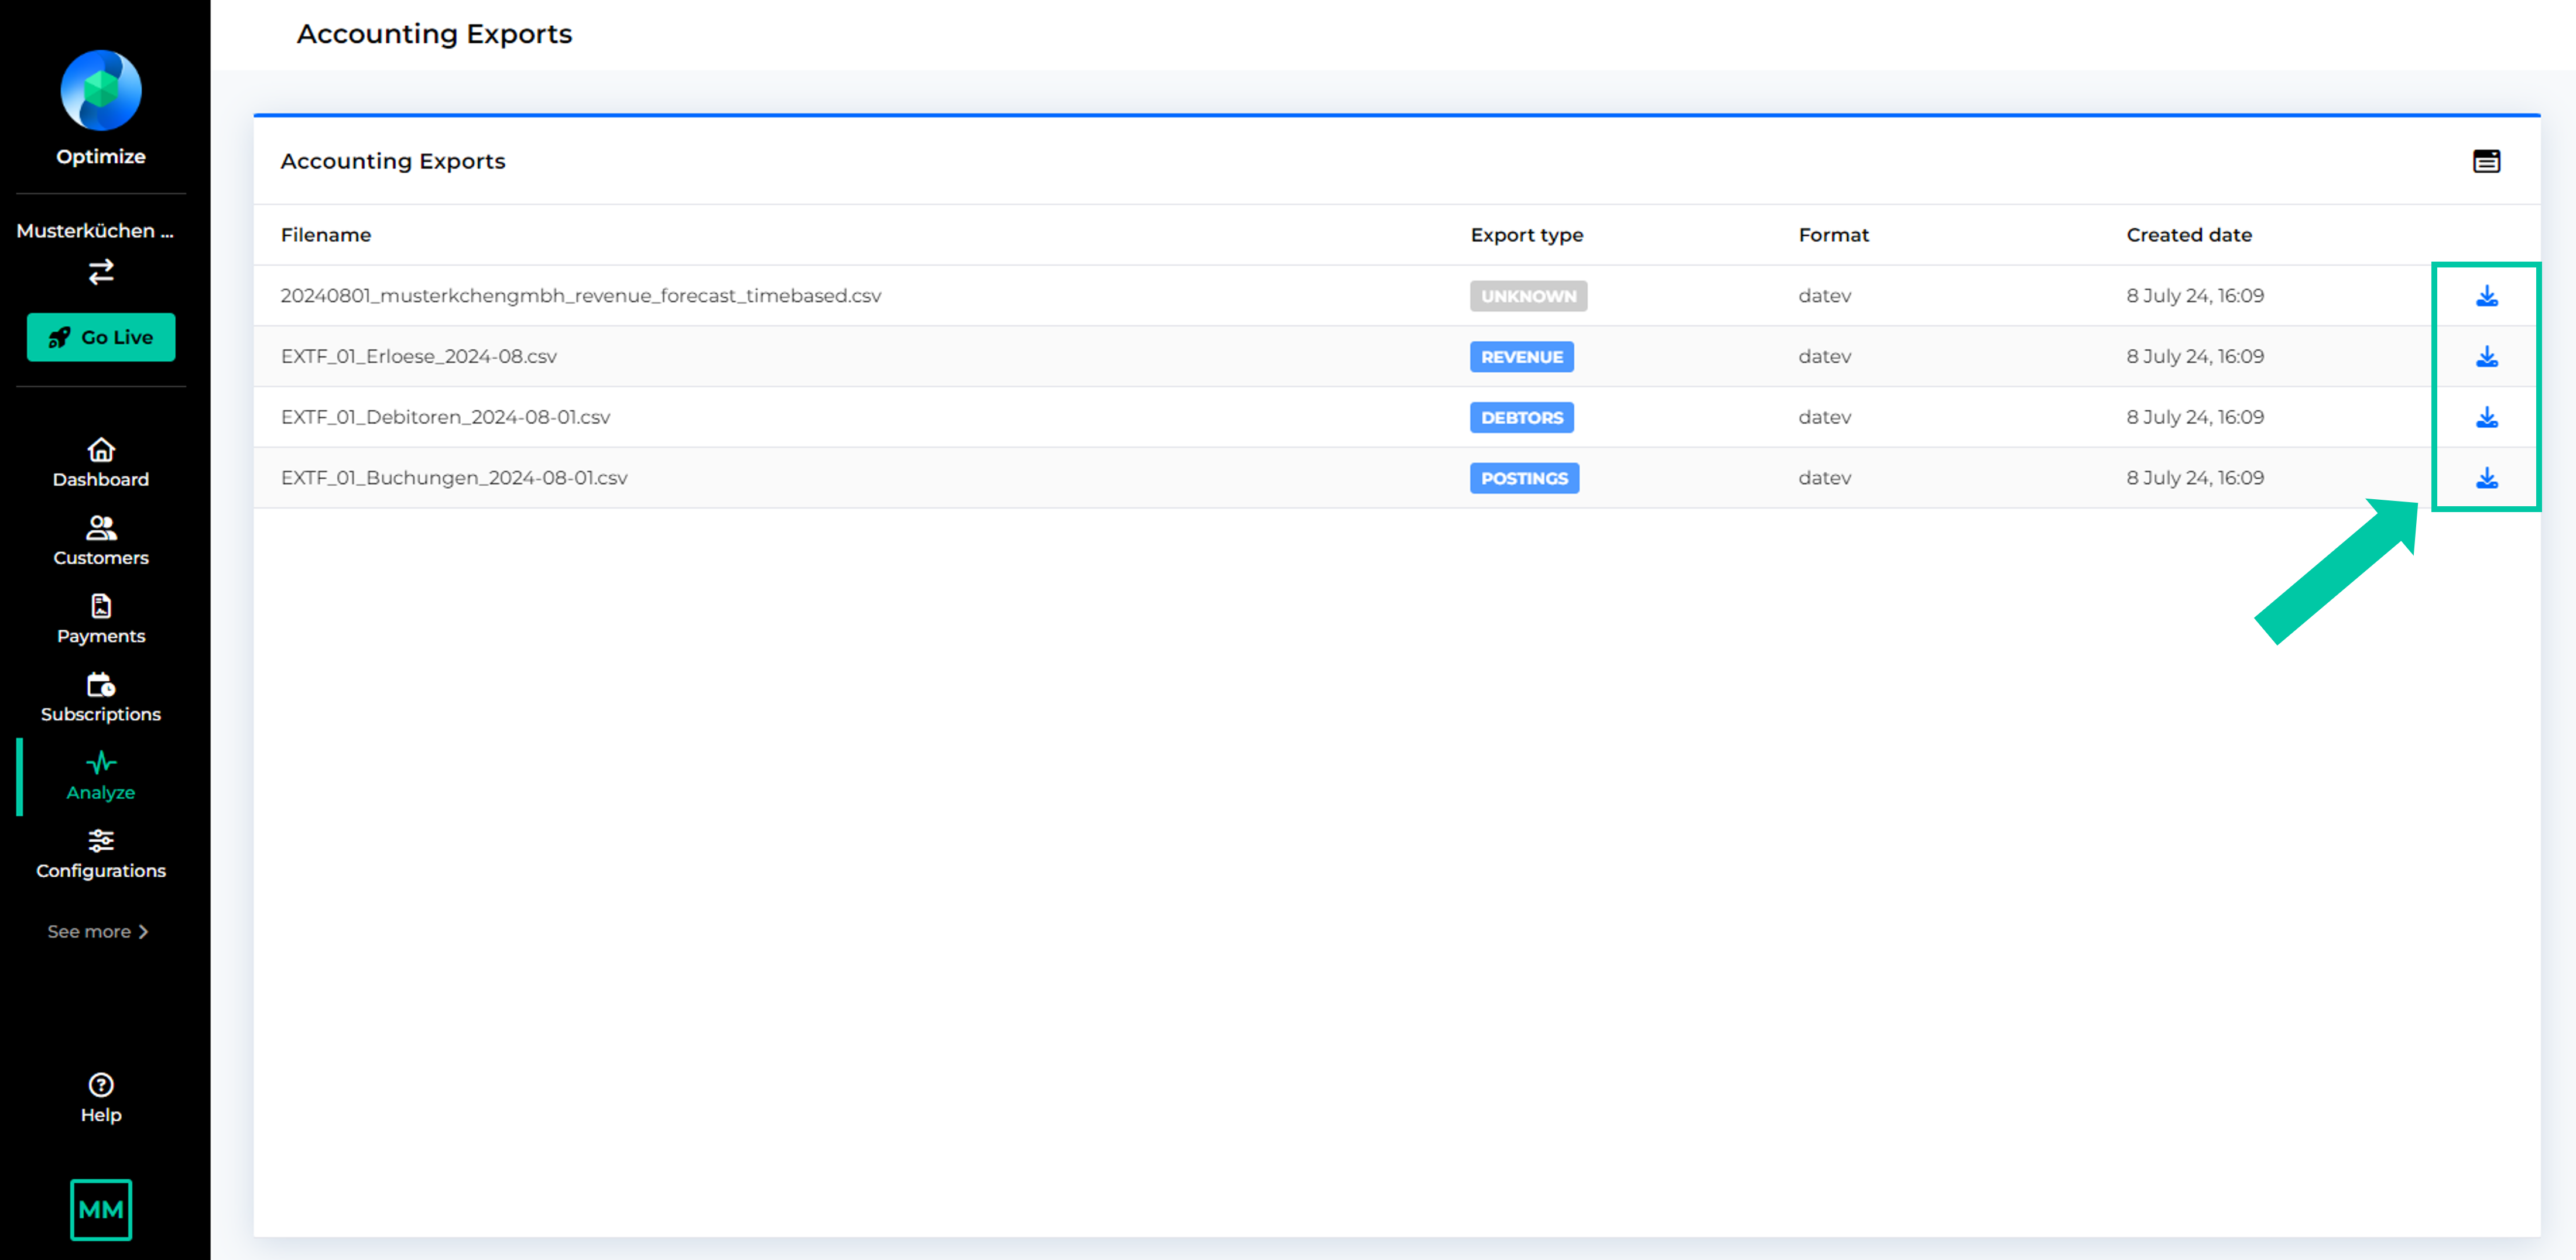This screenshot has height=1260, width=2576.
Task: Select filename EXTF_01_Buchungen_2024-08-01.csv
Action: pyautogui.click(x=454, y=478)
